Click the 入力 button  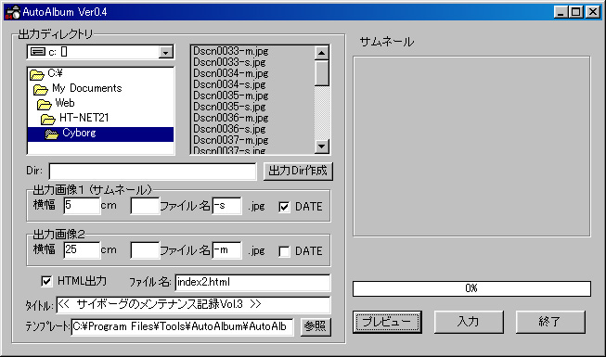coord(469,322)
